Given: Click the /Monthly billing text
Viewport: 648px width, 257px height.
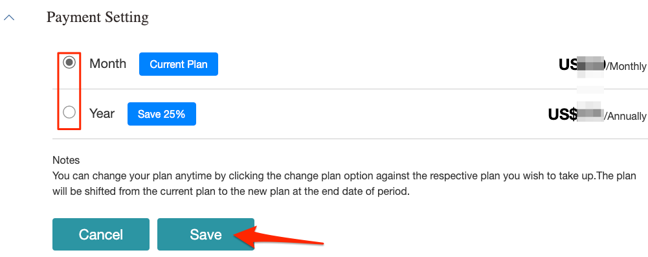Looking at the screenshot, I should click(x=626, y=66).
